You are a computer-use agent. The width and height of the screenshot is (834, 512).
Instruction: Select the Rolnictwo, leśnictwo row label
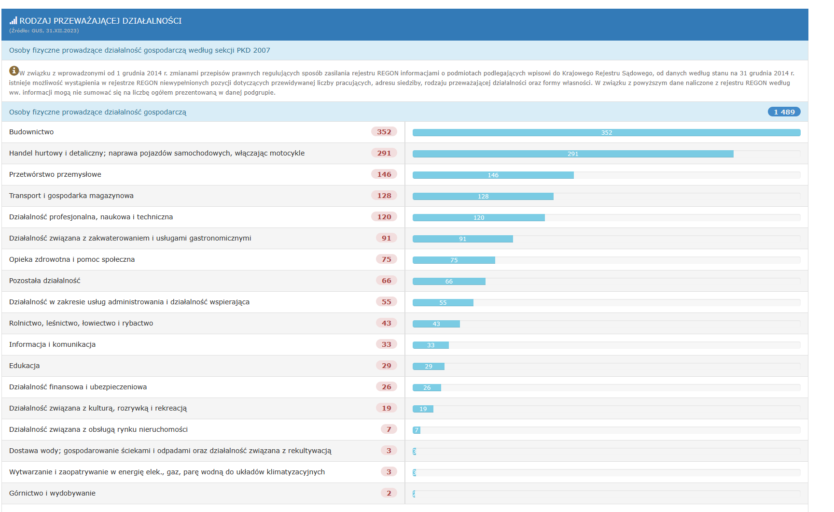tap(81, 323)
